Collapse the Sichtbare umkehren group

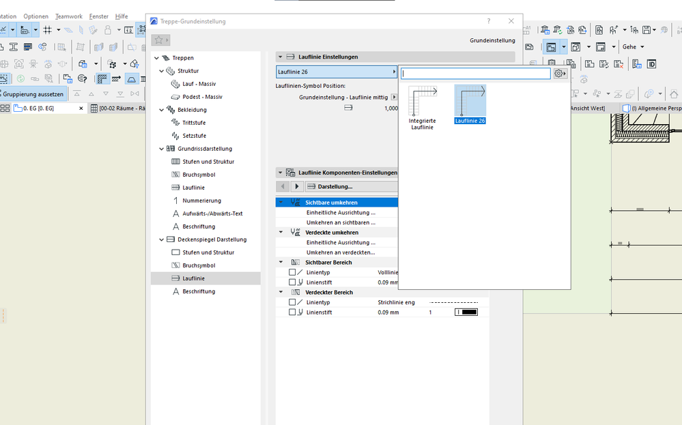coord(281,203)
